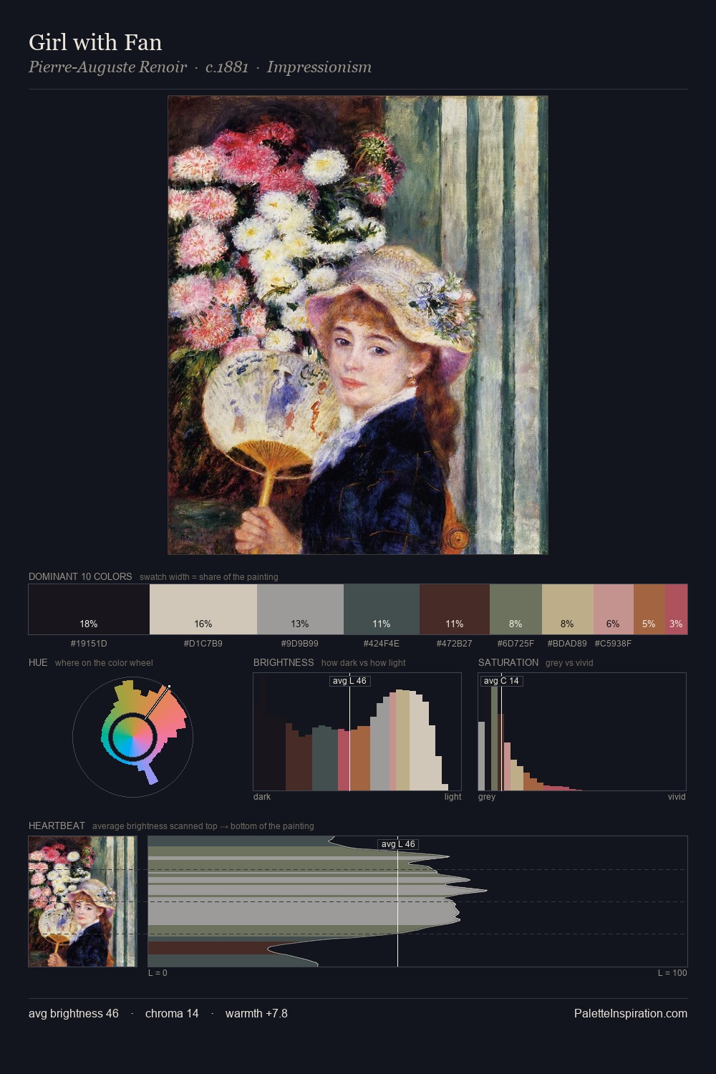This screenshot has width=716, height=1074.
Task: Select the pink 6% swatch
Action: pos(614,609)
